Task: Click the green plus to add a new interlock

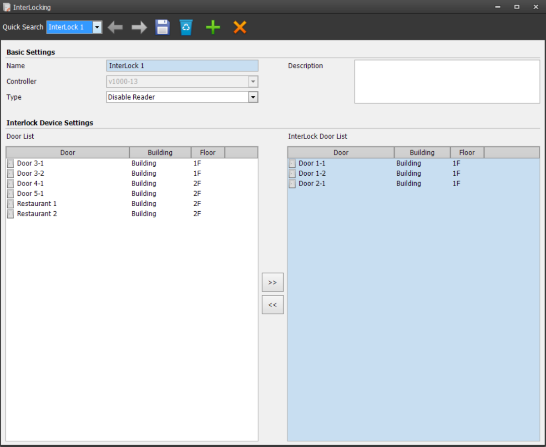Action: tap(212, 27)
